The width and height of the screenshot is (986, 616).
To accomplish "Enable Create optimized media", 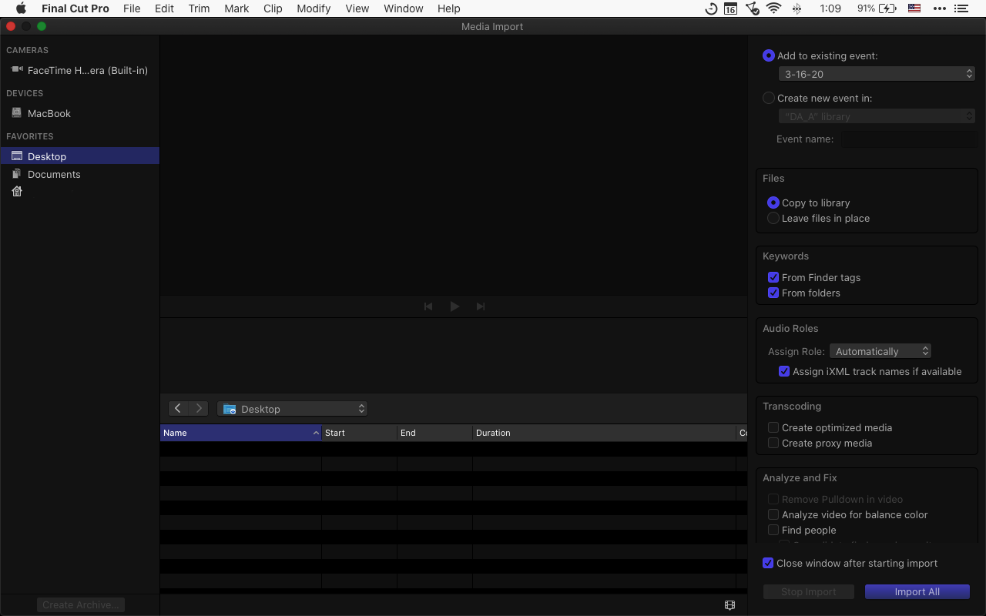I will pos(773,427).
